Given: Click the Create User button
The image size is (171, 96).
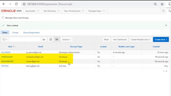Looking at the screenshot, I should point(161,39).
